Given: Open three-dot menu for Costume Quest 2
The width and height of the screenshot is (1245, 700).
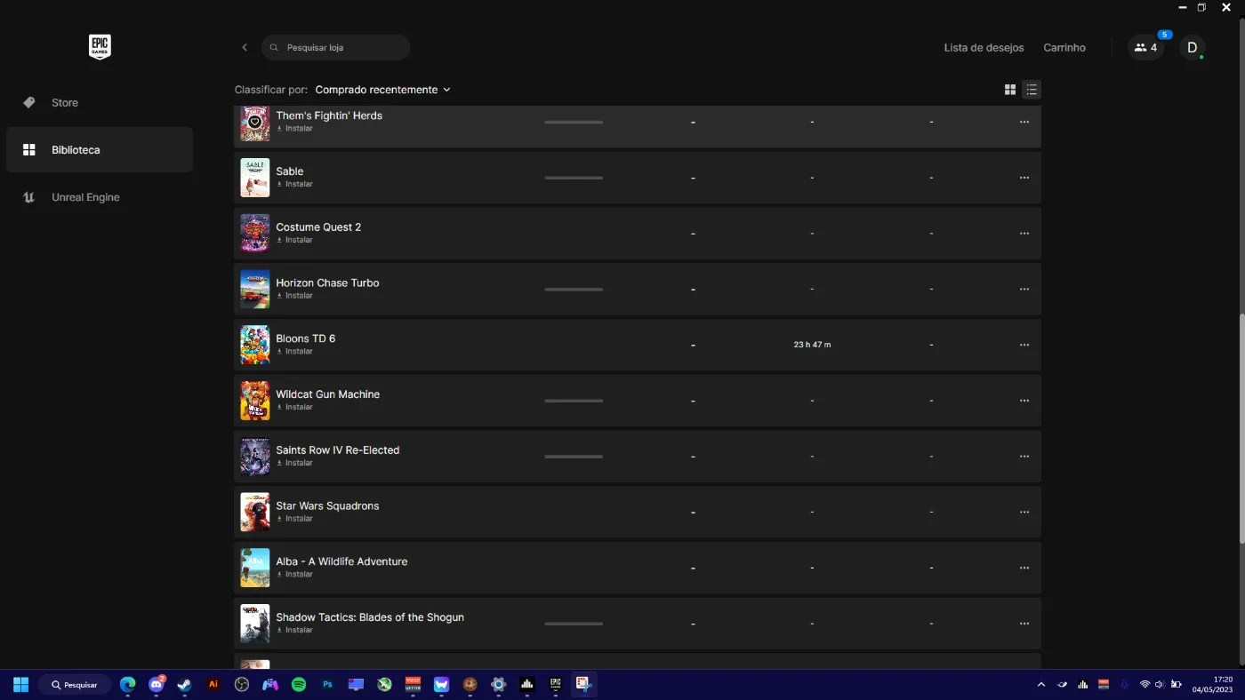Looking at the screenshot, I should 1024,234.
